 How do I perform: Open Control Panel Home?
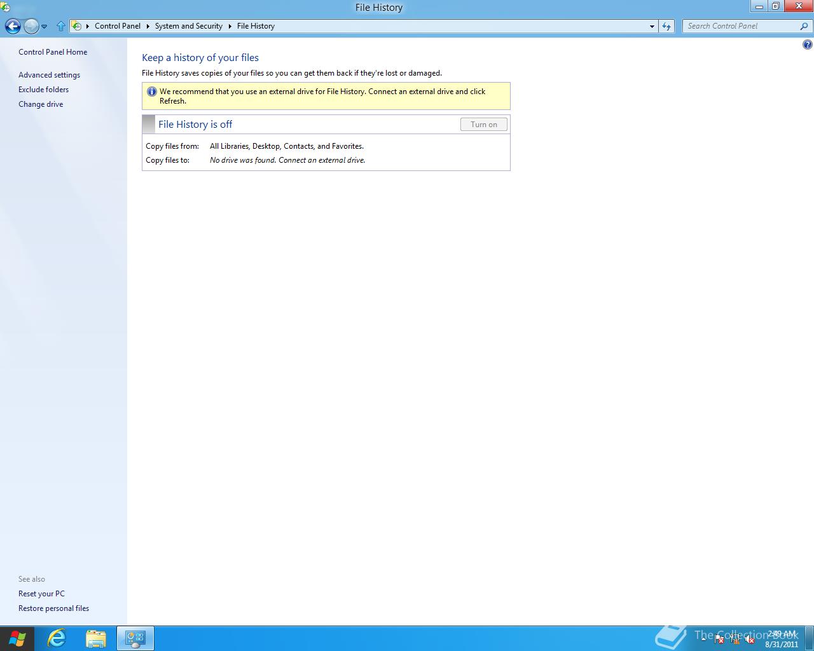(x=53, y=52)
